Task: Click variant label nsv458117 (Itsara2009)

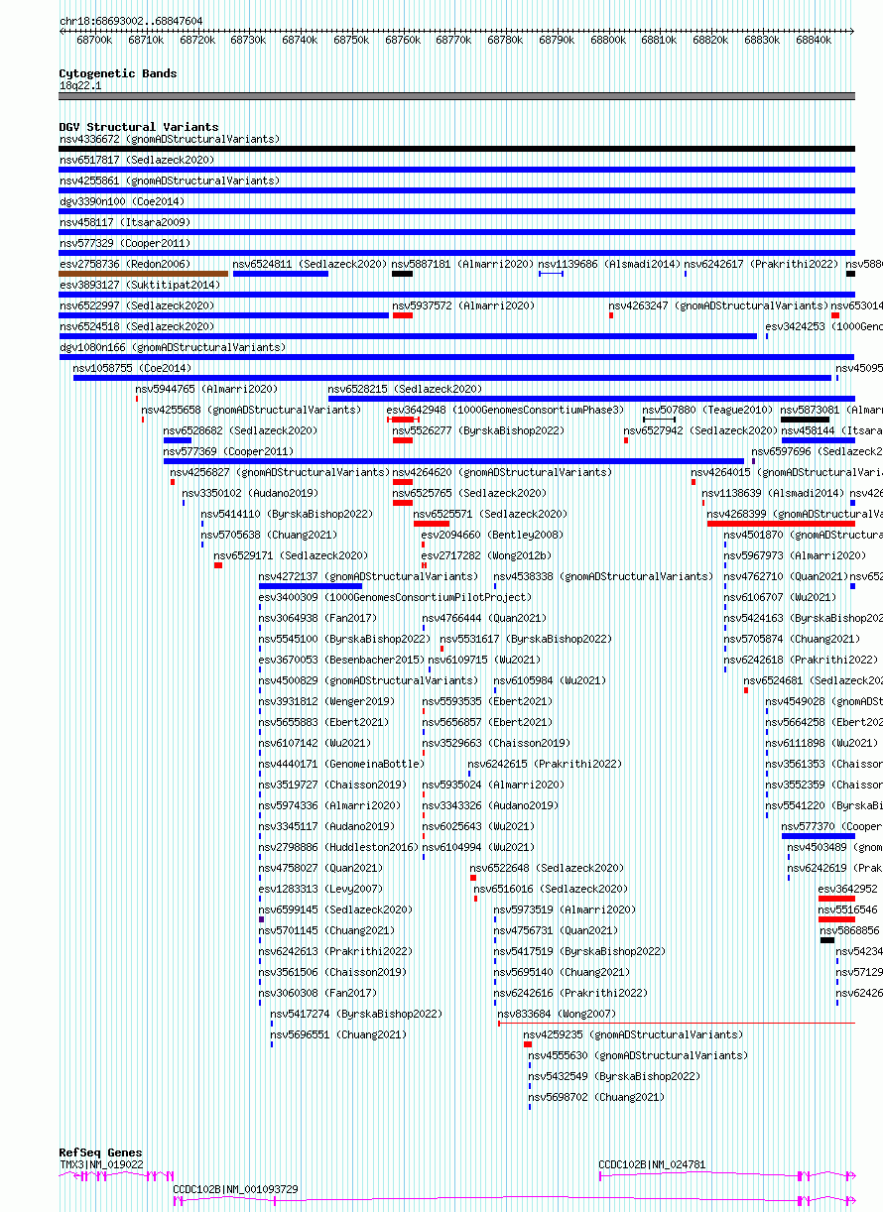Action: [x=125, y=222]
